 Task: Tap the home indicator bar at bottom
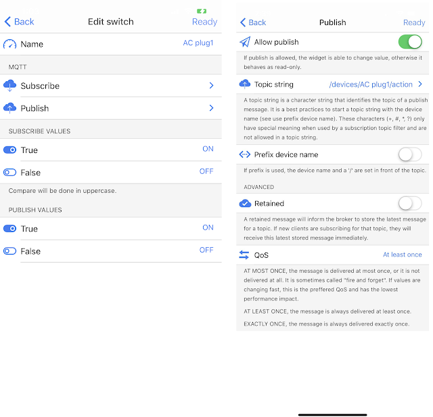point(332,414)
